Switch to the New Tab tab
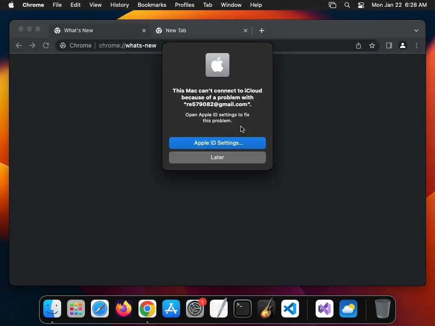The image size is (435, 326). [202, 31]
